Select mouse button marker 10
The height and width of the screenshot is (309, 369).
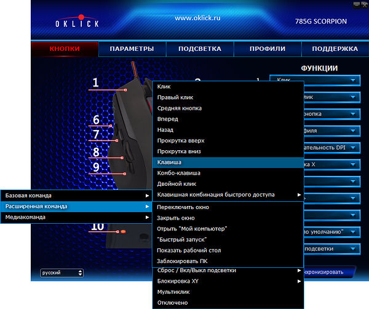(98, 227)
